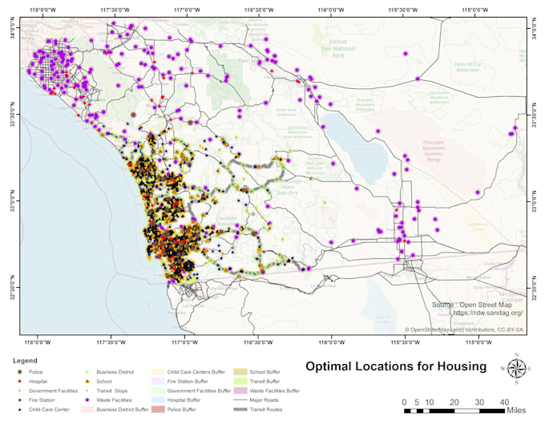The width and height of the screenshot is (545, 421).
Task: Click the Government Facilities Buffer swatch
Action: click(x=158, y=391)
